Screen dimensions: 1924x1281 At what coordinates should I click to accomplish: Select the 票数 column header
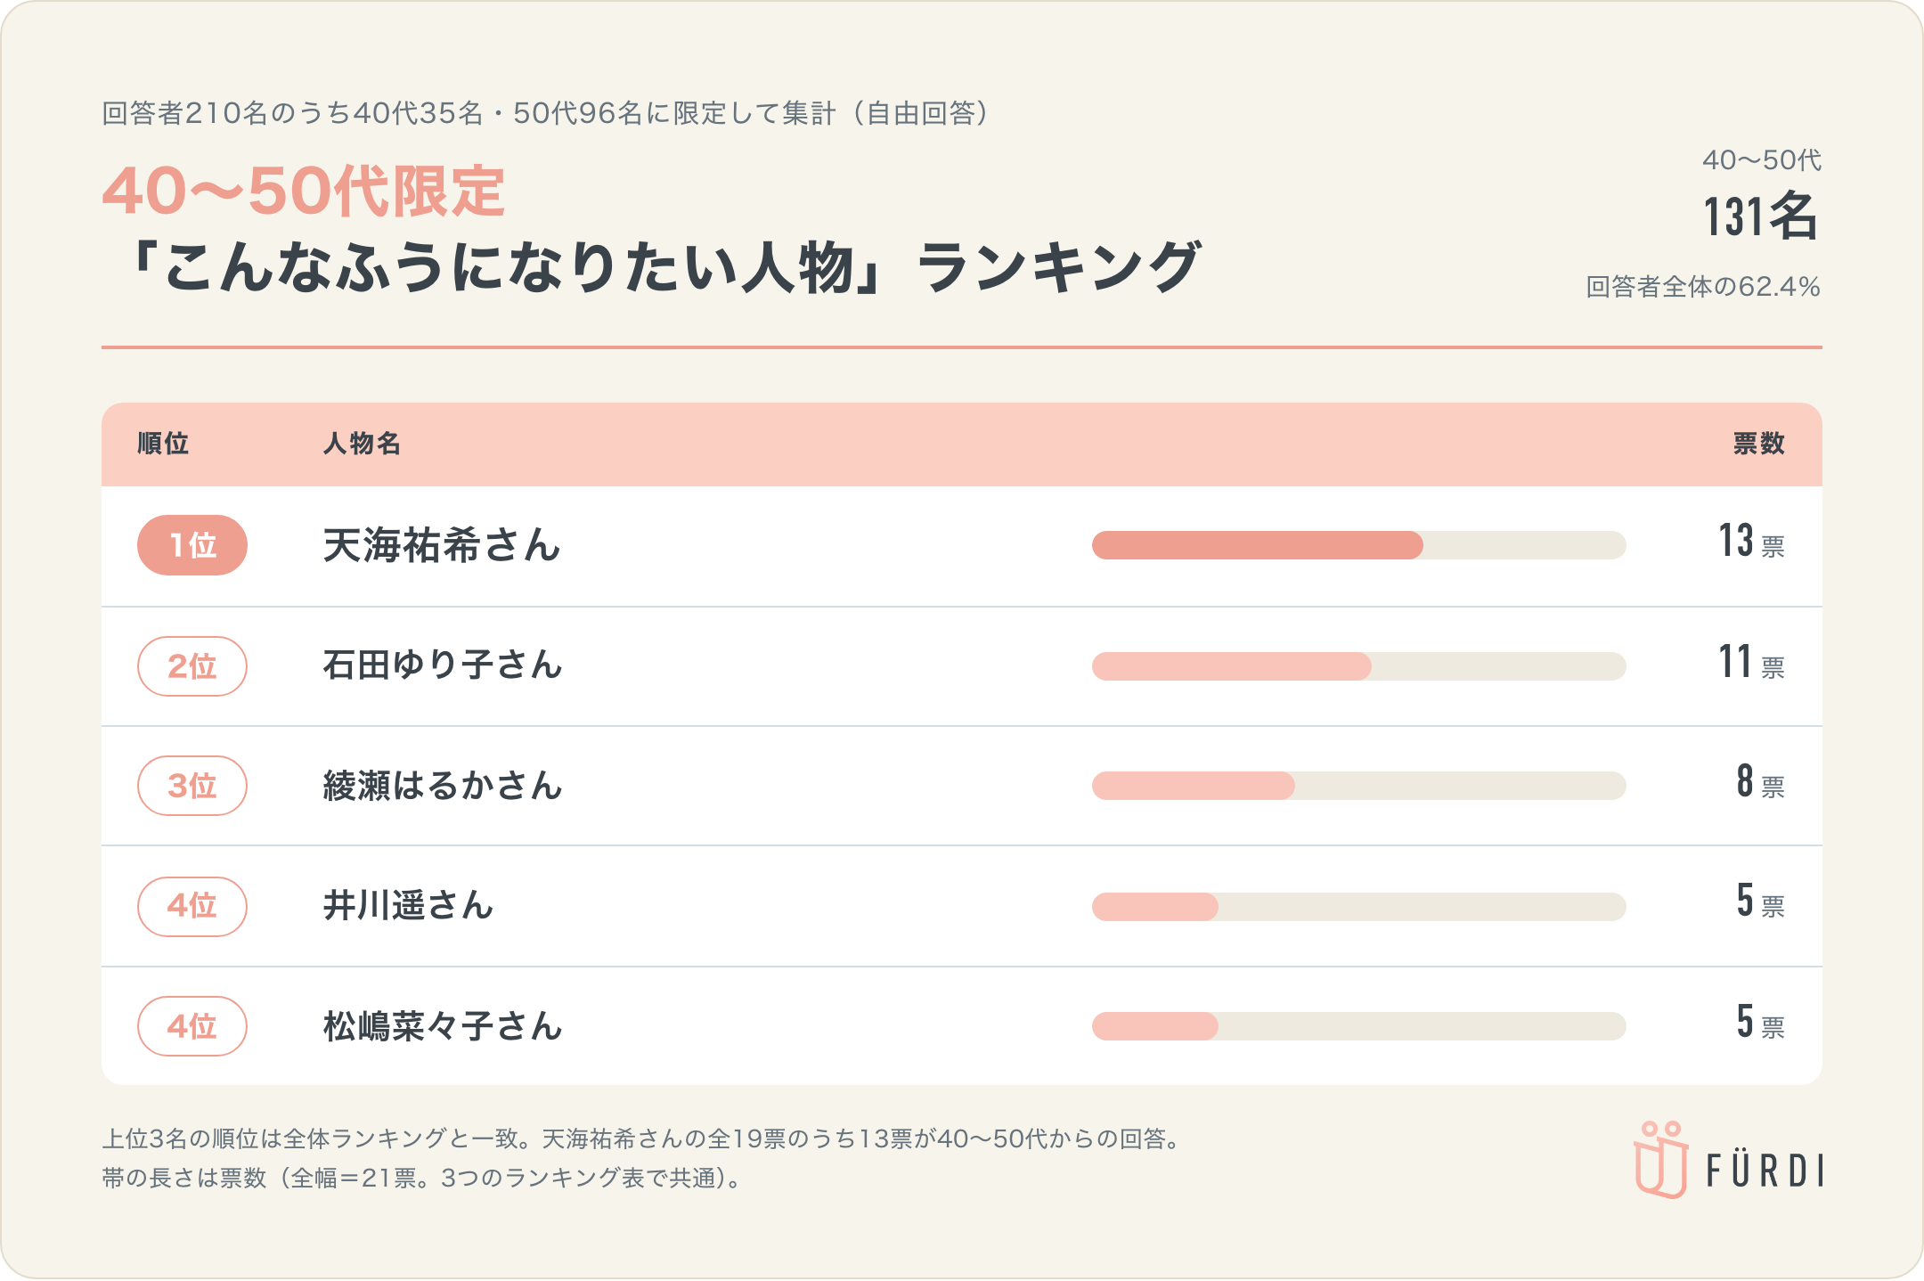[x=1759, y=444]
